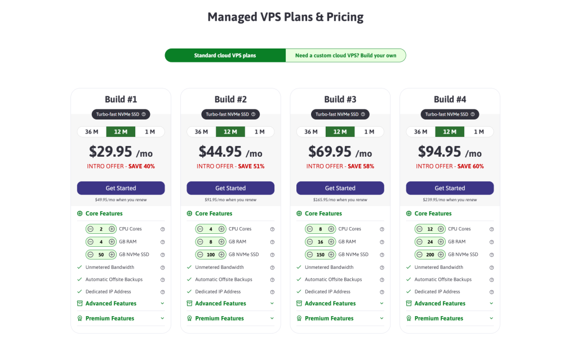Decrease CPU Cores in Build #4

pos(419,229)
